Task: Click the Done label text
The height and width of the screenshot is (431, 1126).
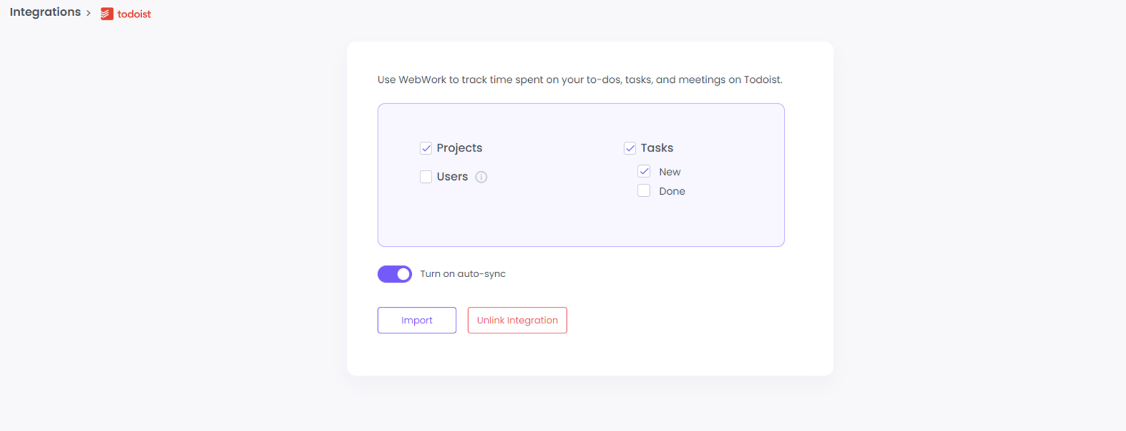Action: click(x=672, y=190)
